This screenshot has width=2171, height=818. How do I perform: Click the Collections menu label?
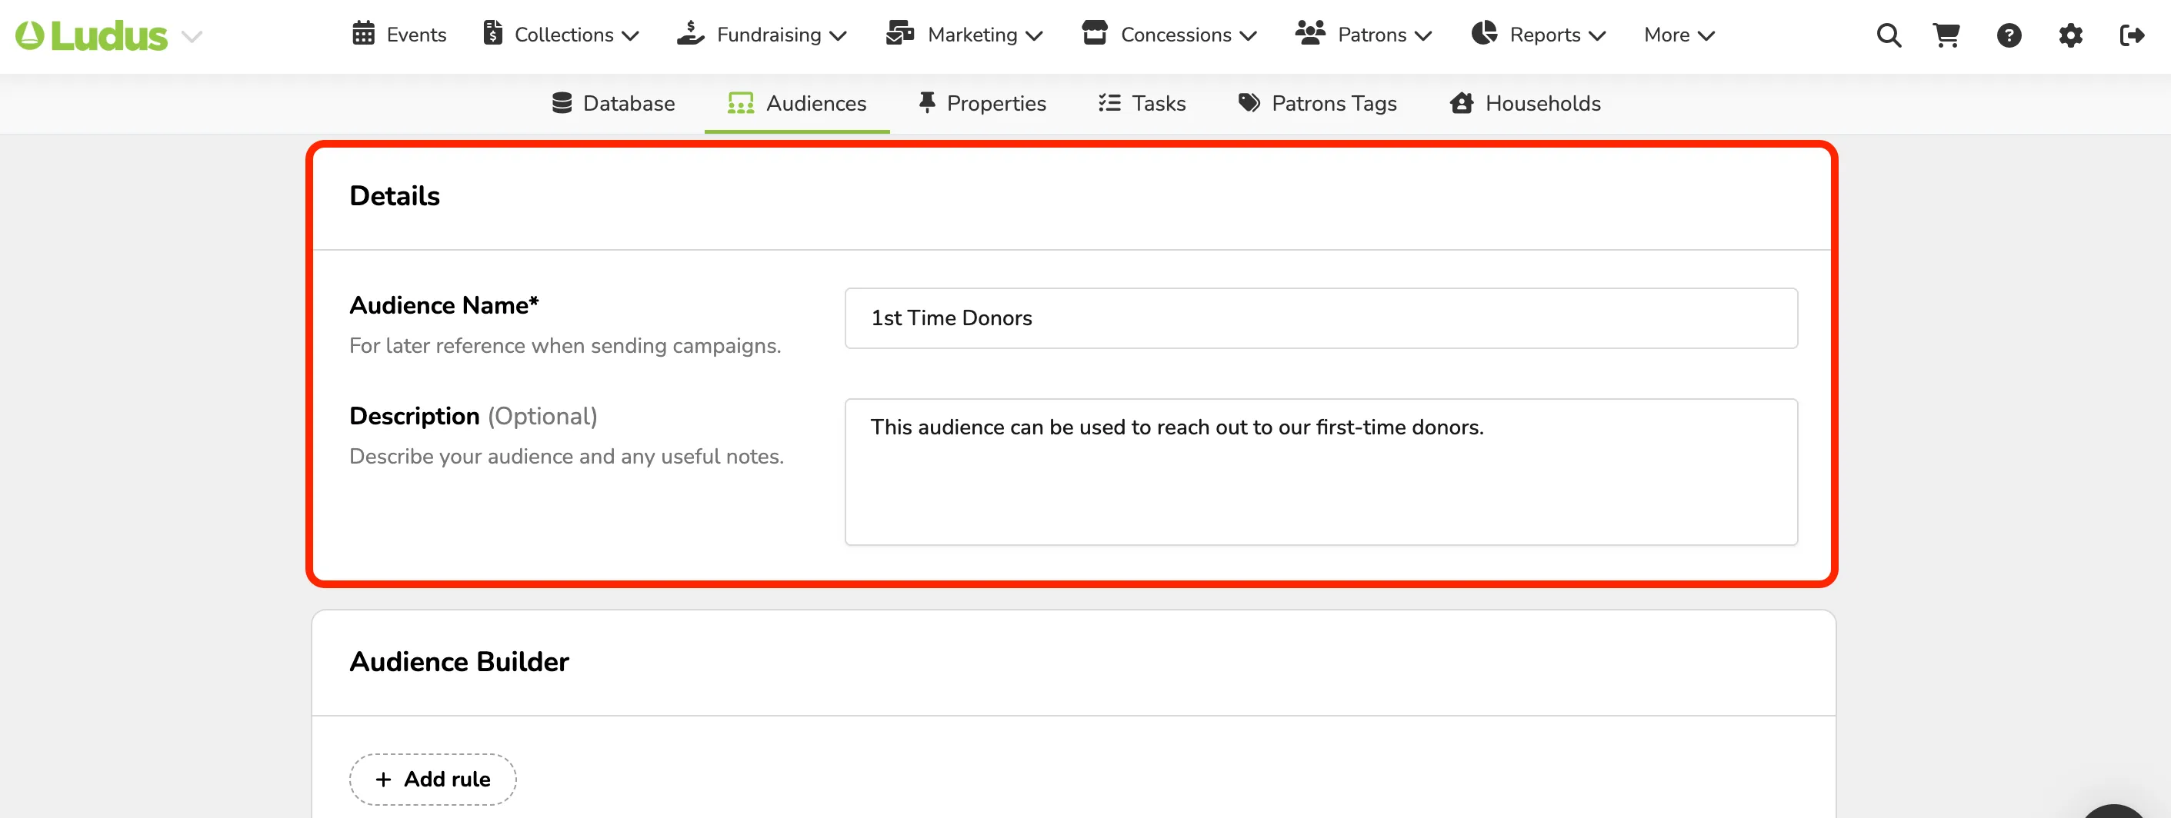564,35
